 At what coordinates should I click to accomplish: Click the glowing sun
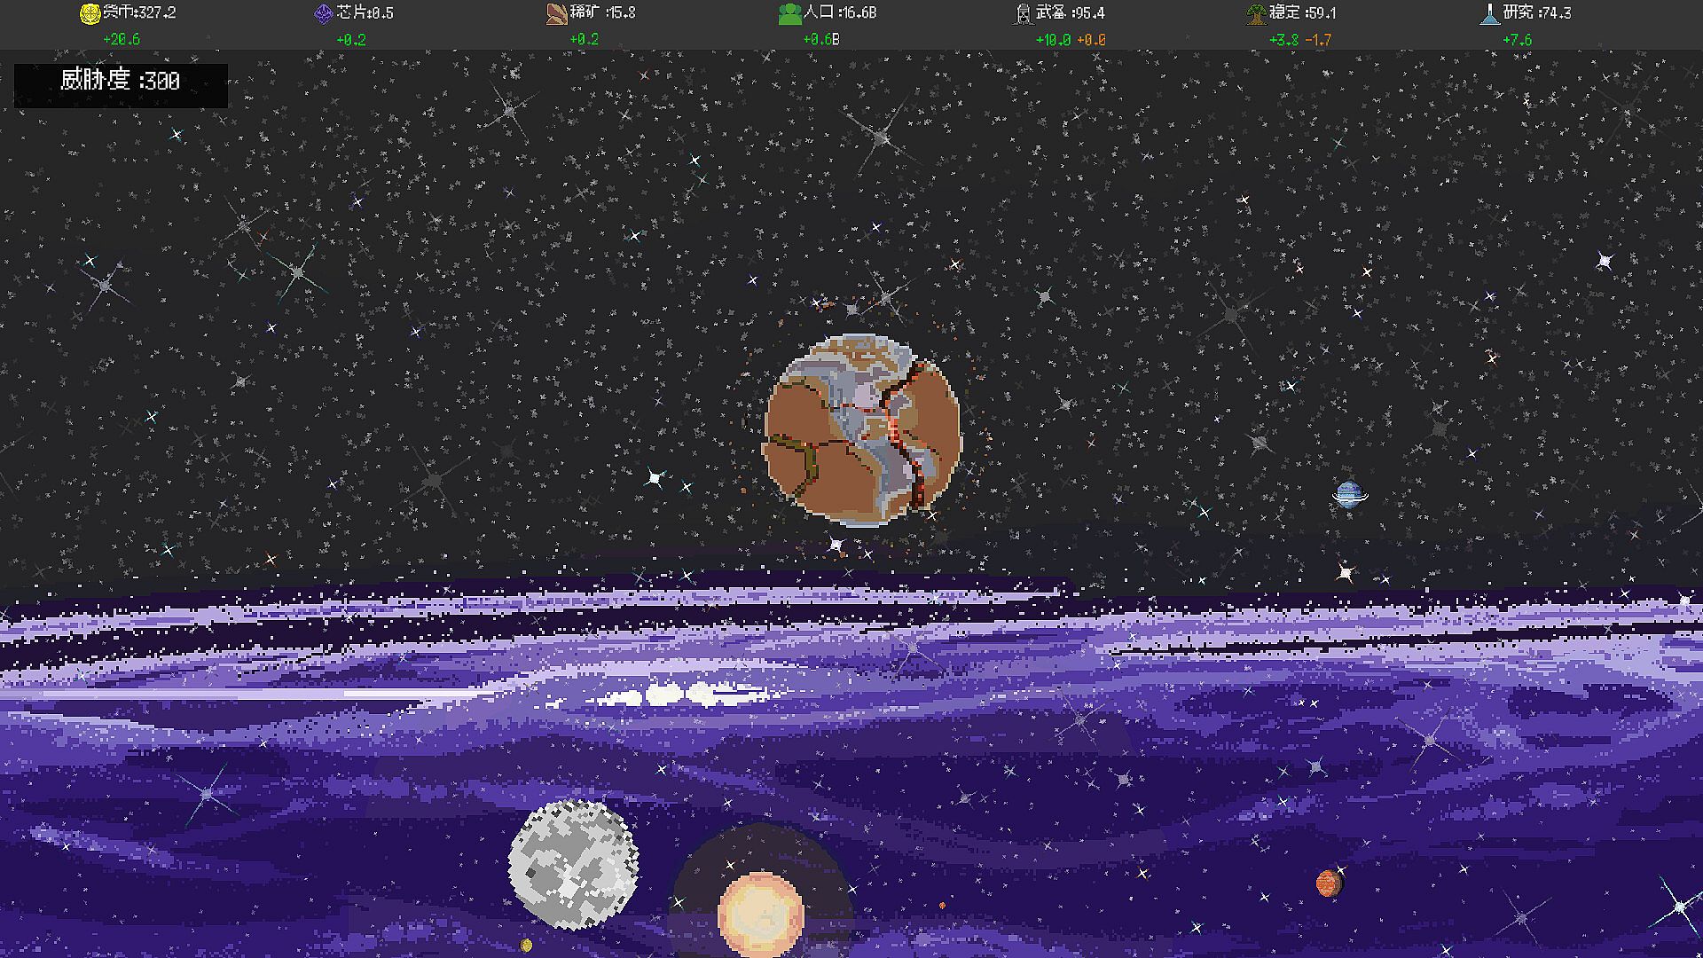760,914
